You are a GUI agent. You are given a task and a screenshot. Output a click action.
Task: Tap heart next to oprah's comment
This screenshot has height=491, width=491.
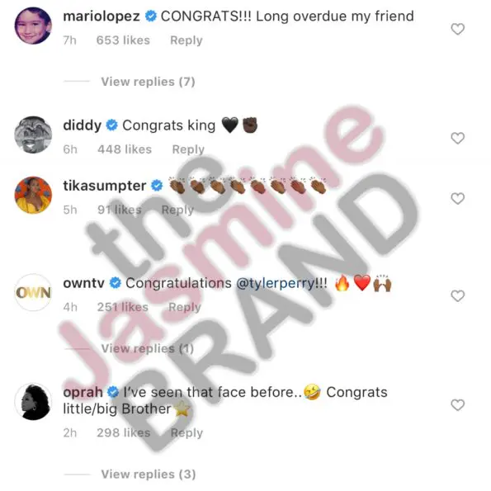(x=457, y=405)
